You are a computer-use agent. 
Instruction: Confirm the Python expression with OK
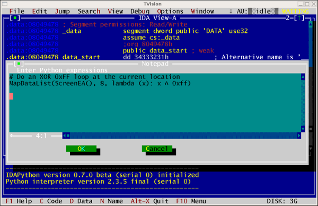point(81,149)
